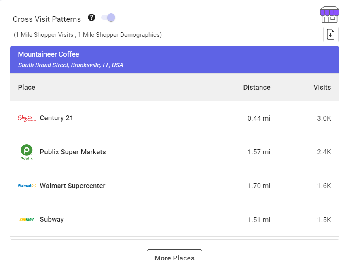Sort by the Distance column header
347x264 pixels.
coord(256,87)
